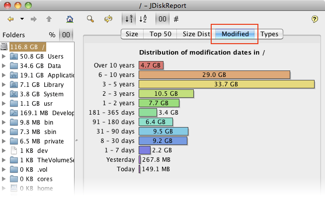
Task: Click the magnifying glass scan icon
Action: tap(90, 19)
